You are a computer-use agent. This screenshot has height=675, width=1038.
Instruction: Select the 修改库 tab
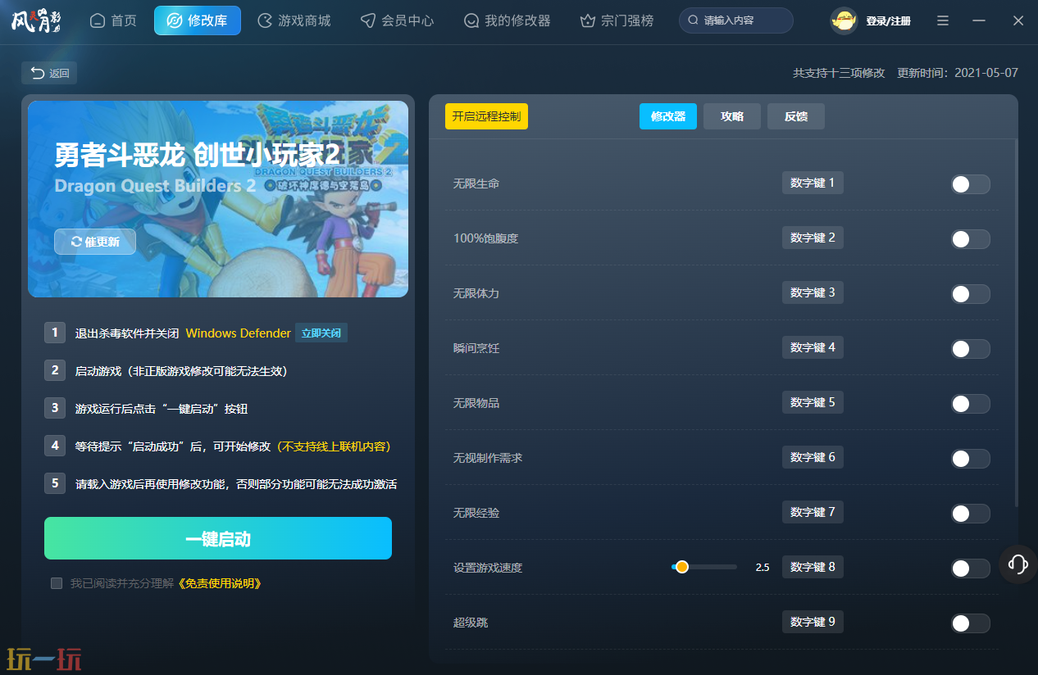198,20
